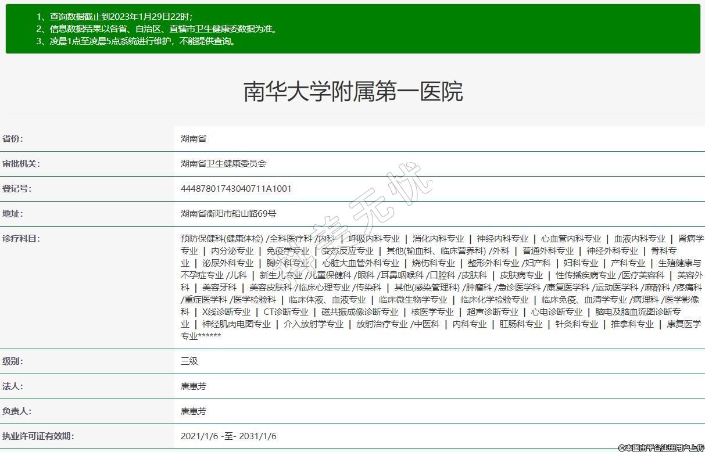
Task: Click the 本图由平台注册用户上传 copyright text
Action: [661, 447]
